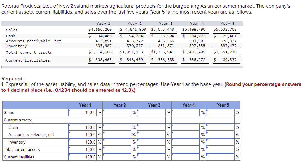Click the Year 4 sales value $5,408,790
Image resolution: width=306 pixels, height=163 pixels.
(x=194, y=29)
